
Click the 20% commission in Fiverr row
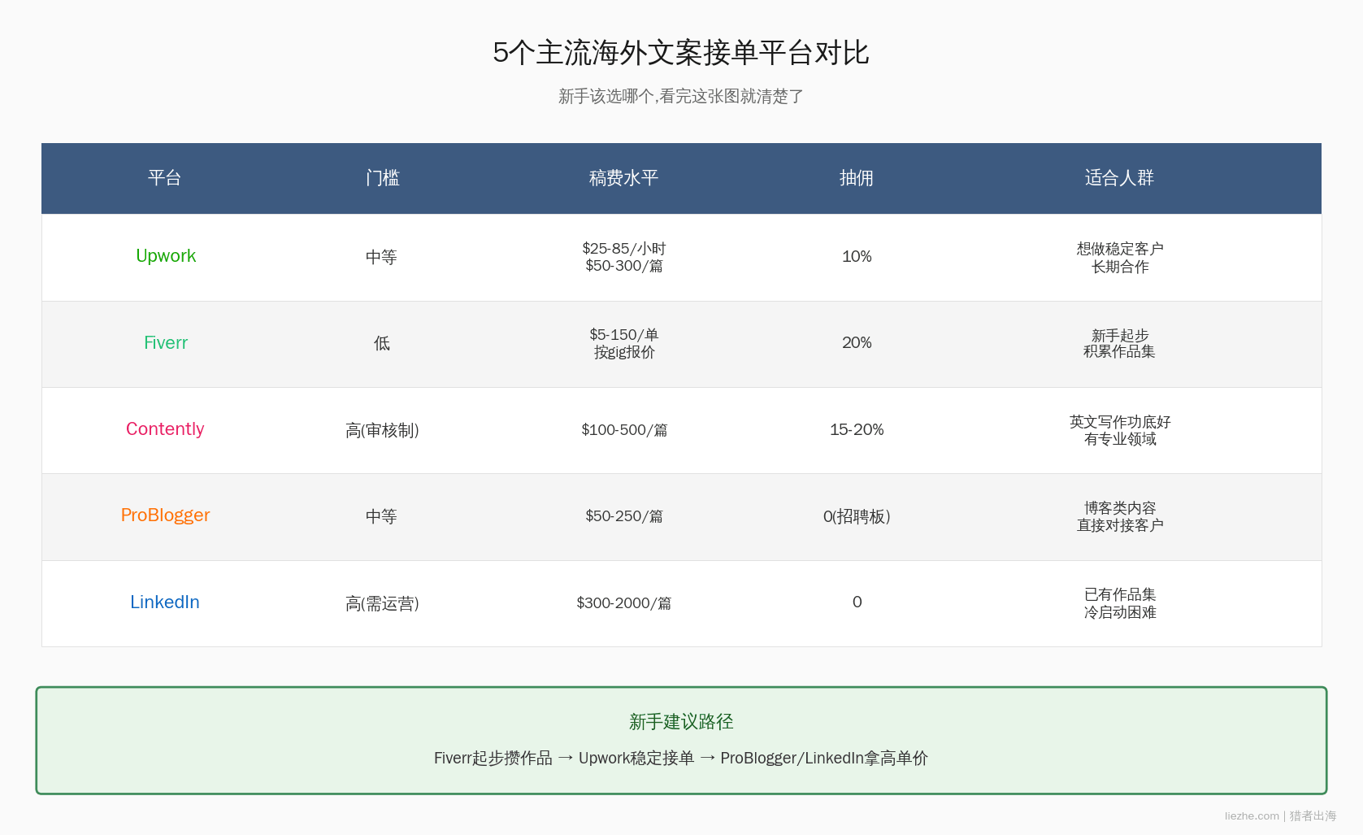point(857,343)
